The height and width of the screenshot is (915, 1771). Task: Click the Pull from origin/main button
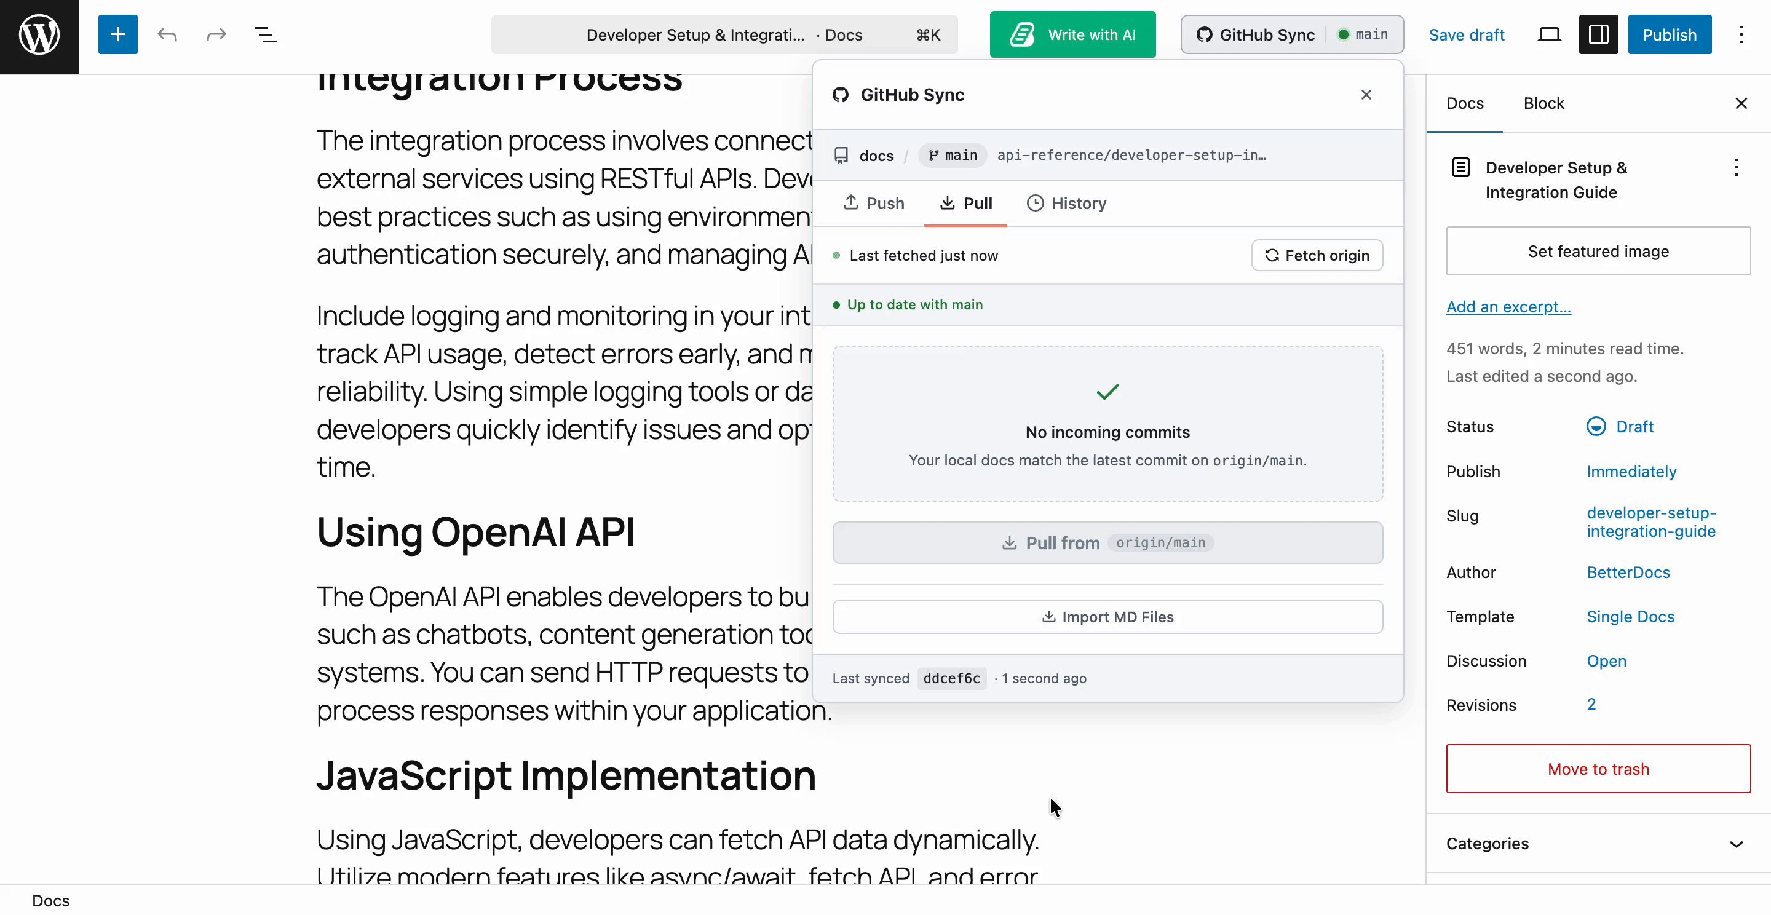coord(1107,543)
